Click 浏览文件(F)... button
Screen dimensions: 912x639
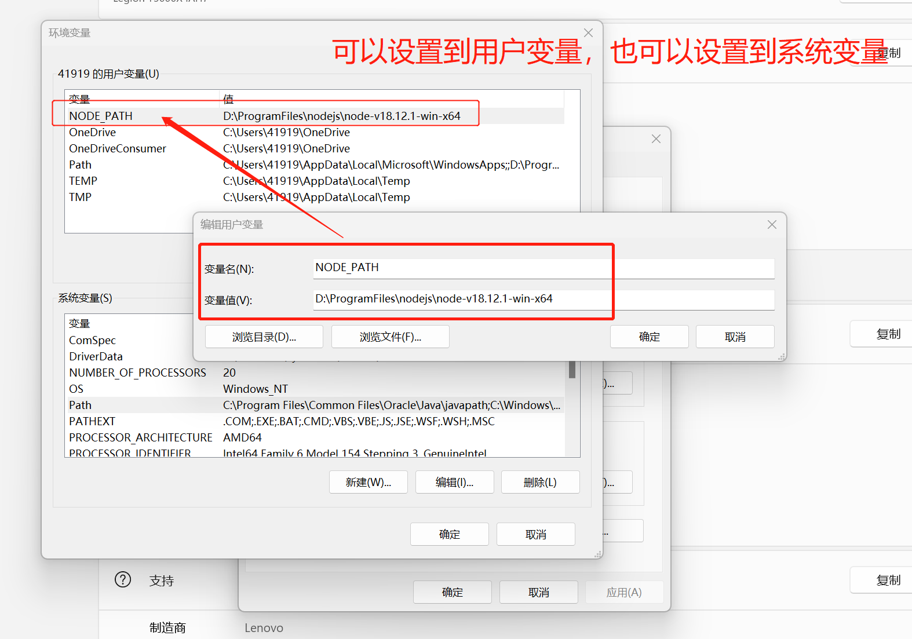pyautogui.click(x=391, y=337)
